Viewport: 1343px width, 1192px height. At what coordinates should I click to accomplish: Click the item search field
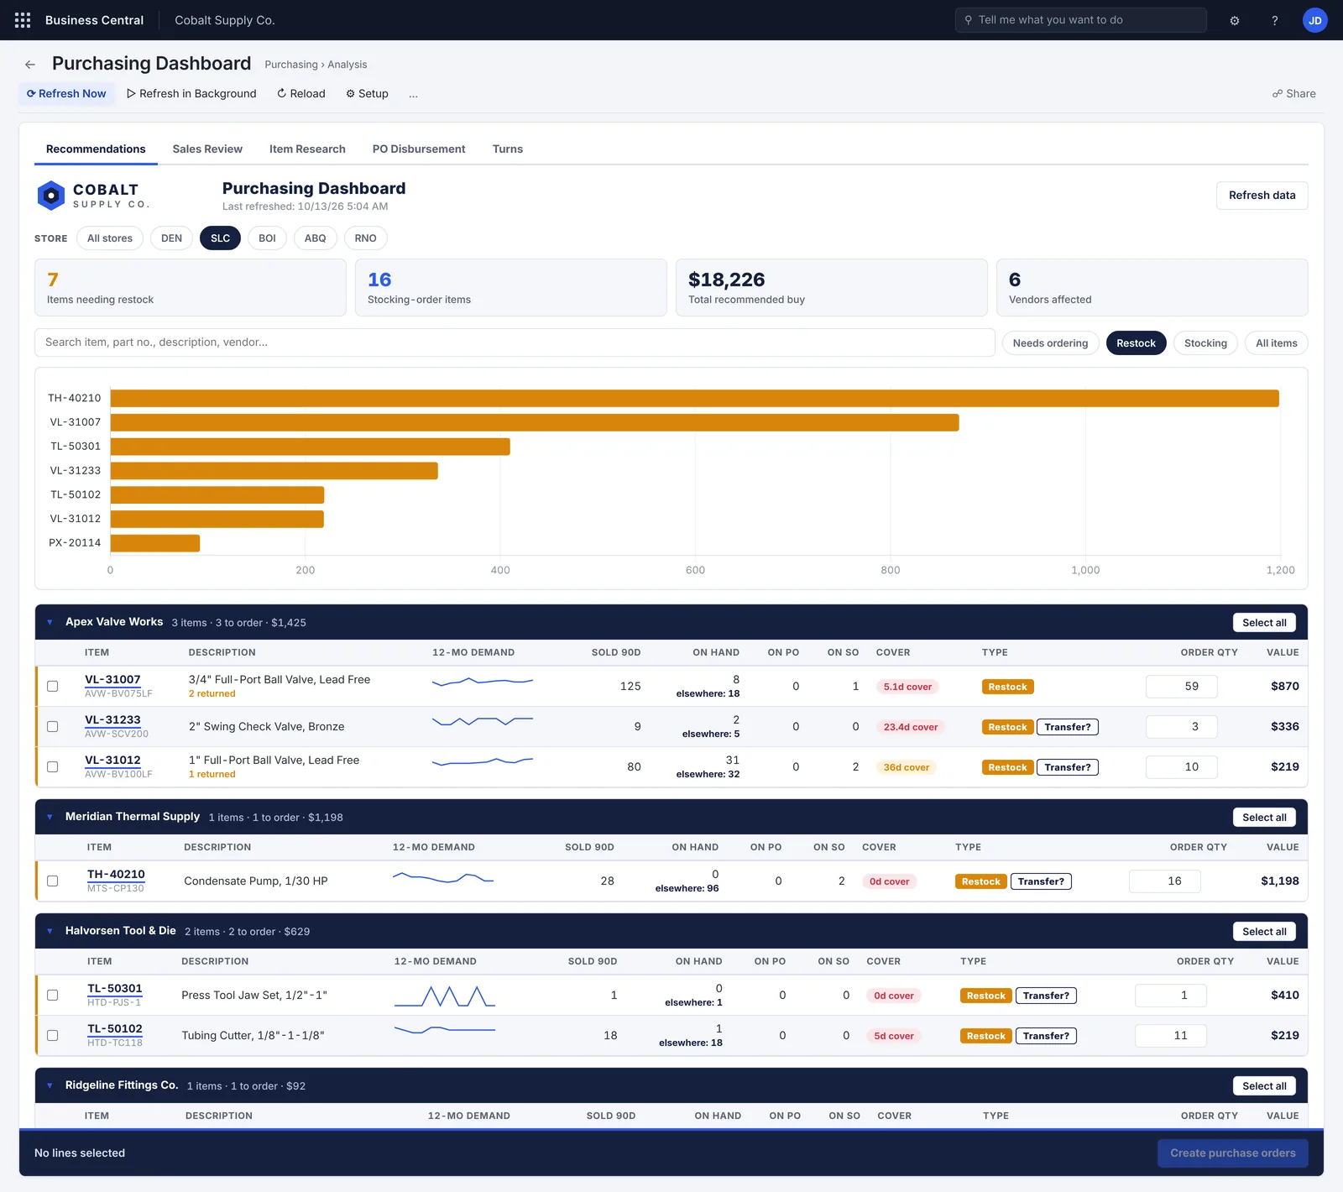[515, 342]
